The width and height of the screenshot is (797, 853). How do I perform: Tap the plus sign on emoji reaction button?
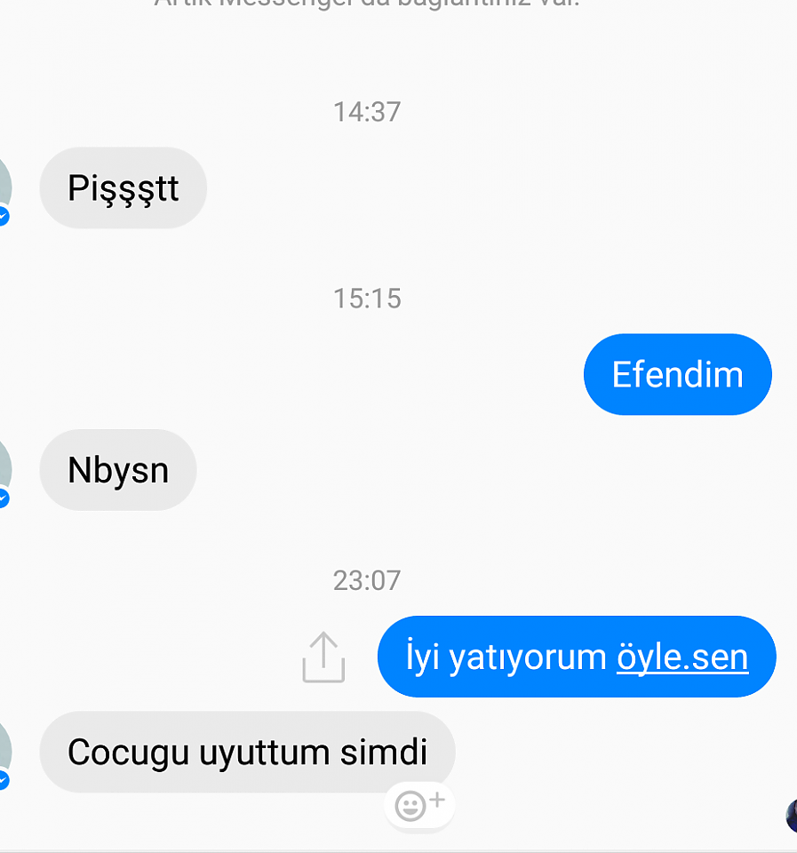pyautogui.click(x=437, y=800)
